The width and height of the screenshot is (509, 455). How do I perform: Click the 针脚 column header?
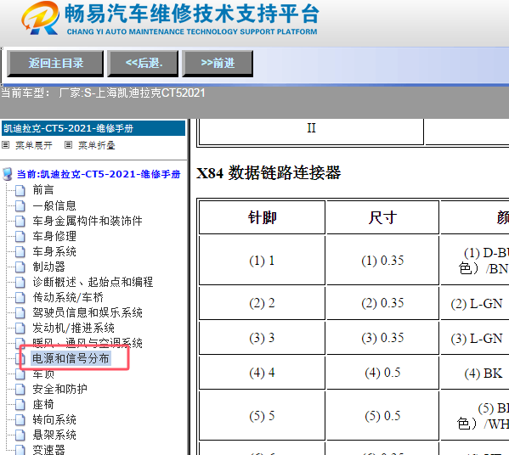[x=262, y=217]
